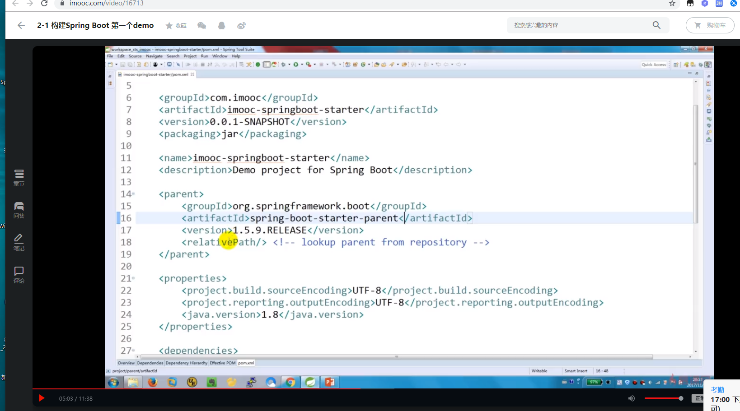This screenshot has width=740, height=411.
Task: Click 1.5.9.RELEASE version text
Action: (x=270, y=231)
